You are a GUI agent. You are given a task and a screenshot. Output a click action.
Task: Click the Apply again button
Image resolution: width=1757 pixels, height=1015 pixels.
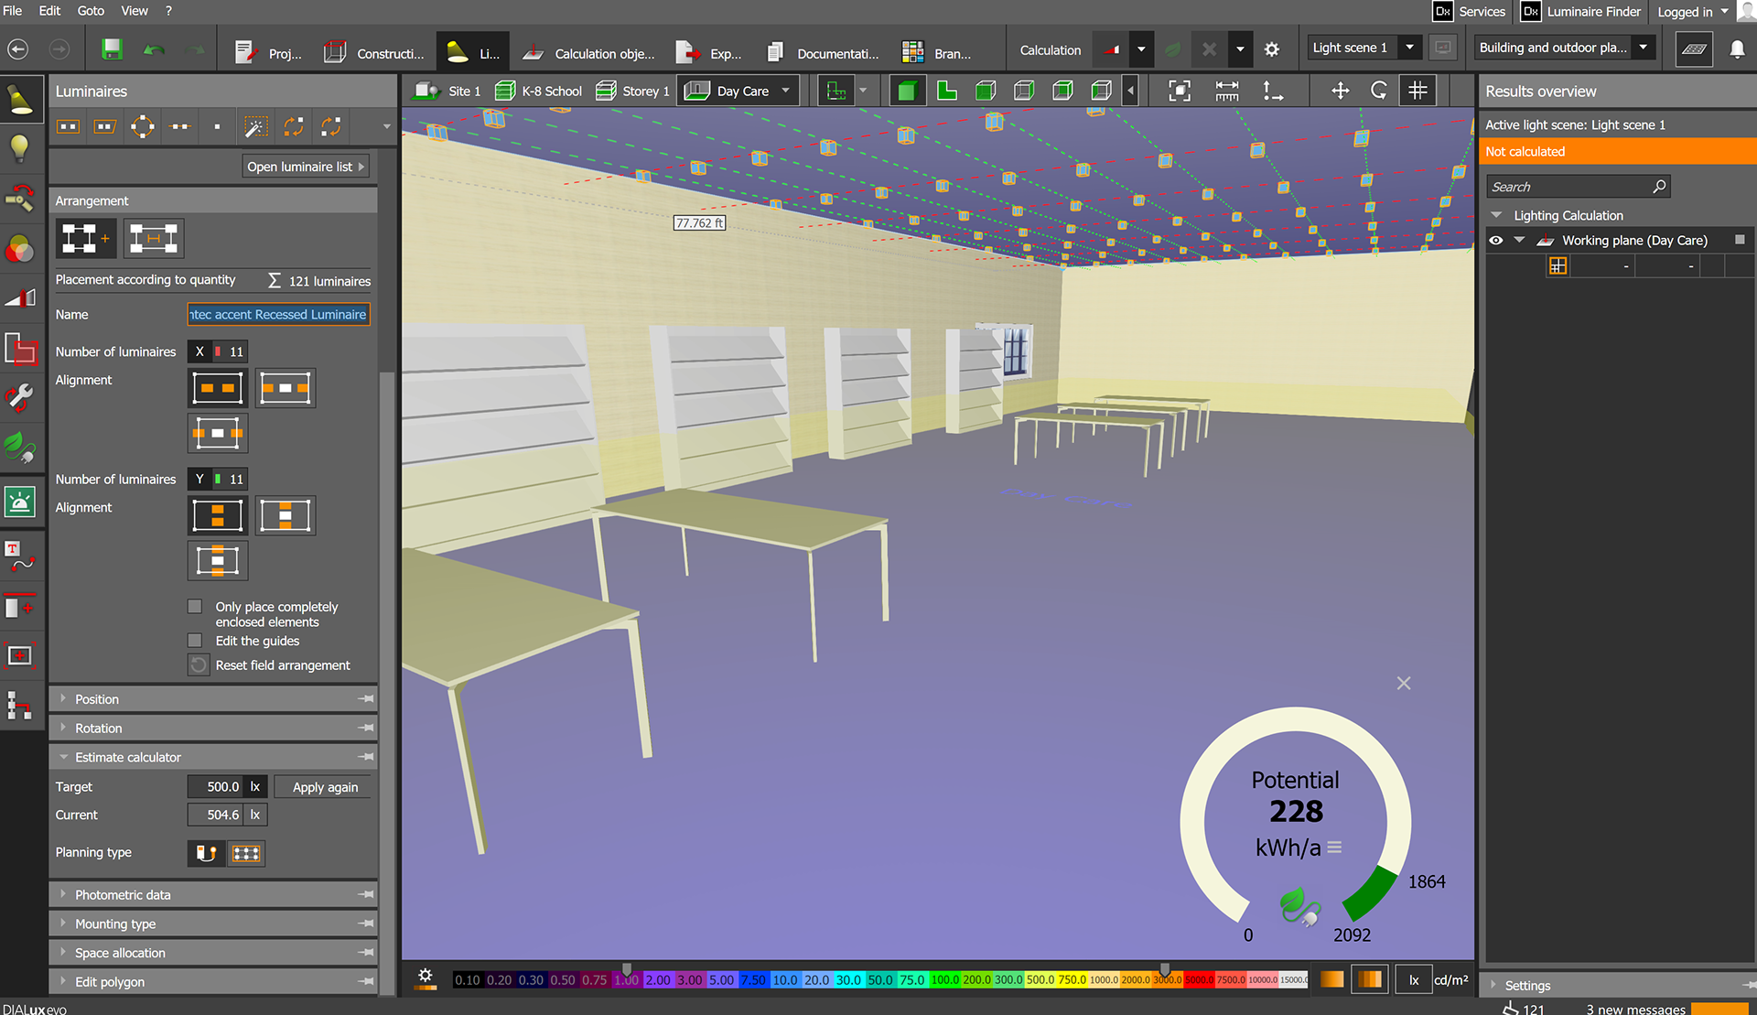325,787
